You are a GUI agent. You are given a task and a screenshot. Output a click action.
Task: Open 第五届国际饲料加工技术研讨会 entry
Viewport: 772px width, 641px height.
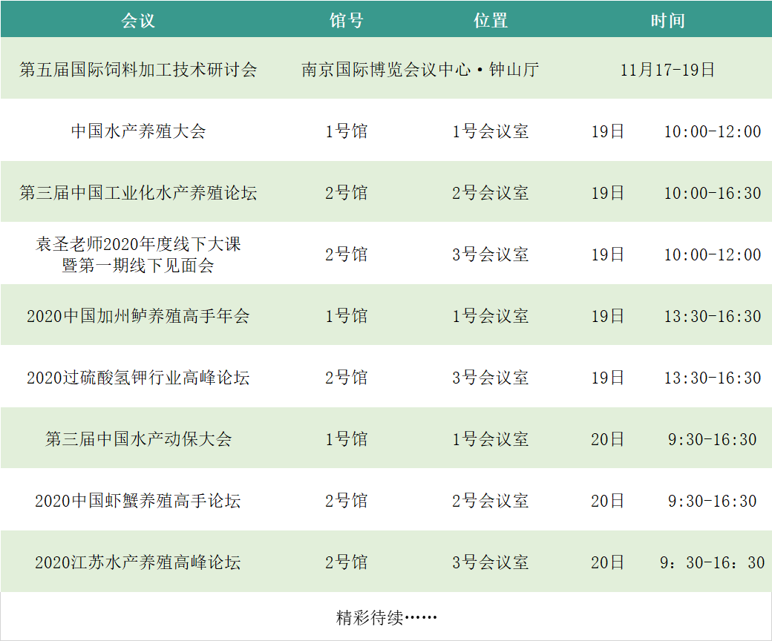(x=138, y=70)
